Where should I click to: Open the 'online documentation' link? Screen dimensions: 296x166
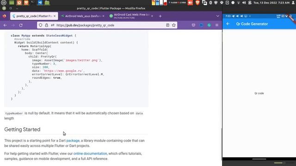click(x=90, y=154)
